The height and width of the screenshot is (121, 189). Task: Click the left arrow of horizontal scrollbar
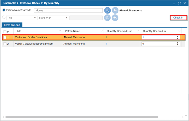coord(4,117)
